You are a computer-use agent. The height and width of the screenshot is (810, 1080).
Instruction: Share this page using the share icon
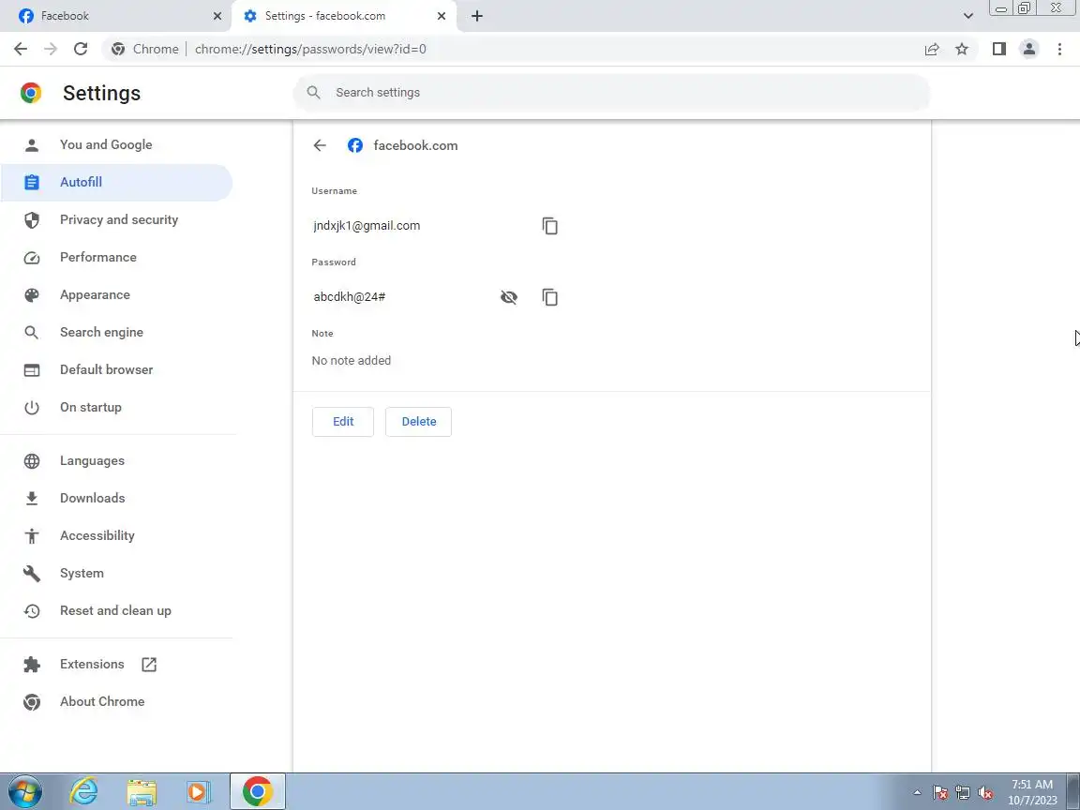pos(932,49)
